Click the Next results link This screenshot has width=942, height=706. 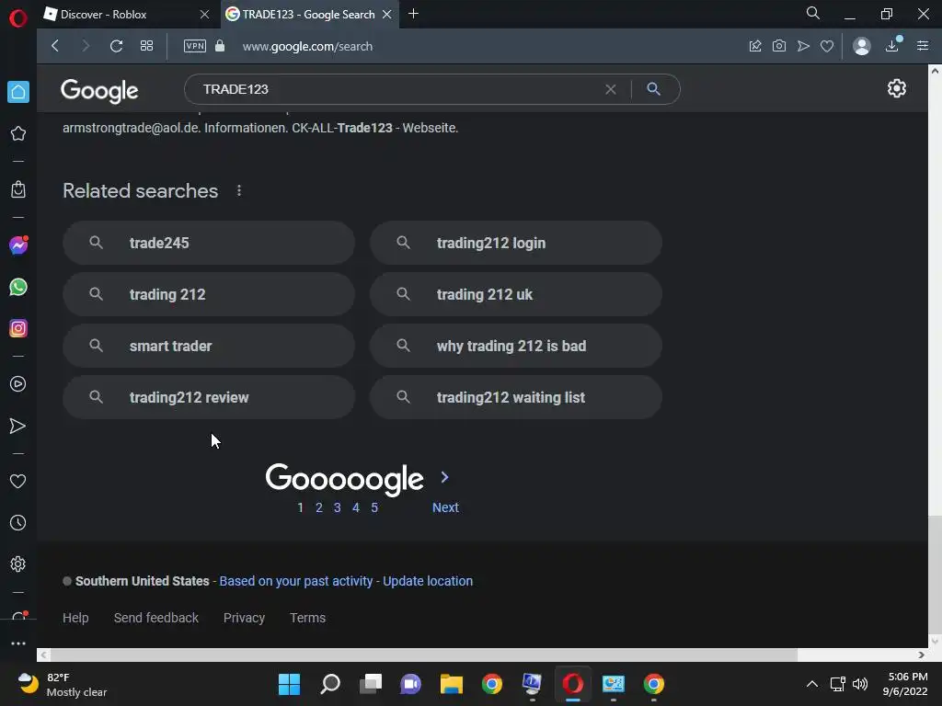coord(445,507)
